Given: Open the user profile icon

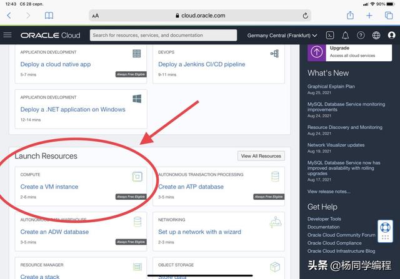Looking at the screenshot, I should click(x=391, y=36).
